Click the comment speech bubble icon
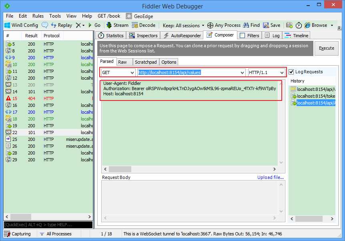The width and height of the screenshot is (345, 241). tap(45, 25)
